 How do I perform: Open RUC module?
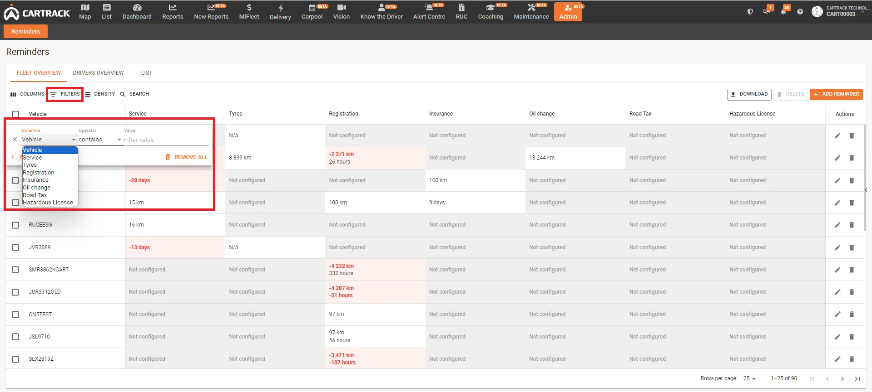(x=461, y=12)
